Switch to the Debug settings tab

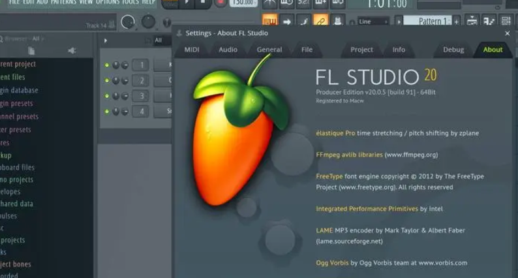coord(453,50)
